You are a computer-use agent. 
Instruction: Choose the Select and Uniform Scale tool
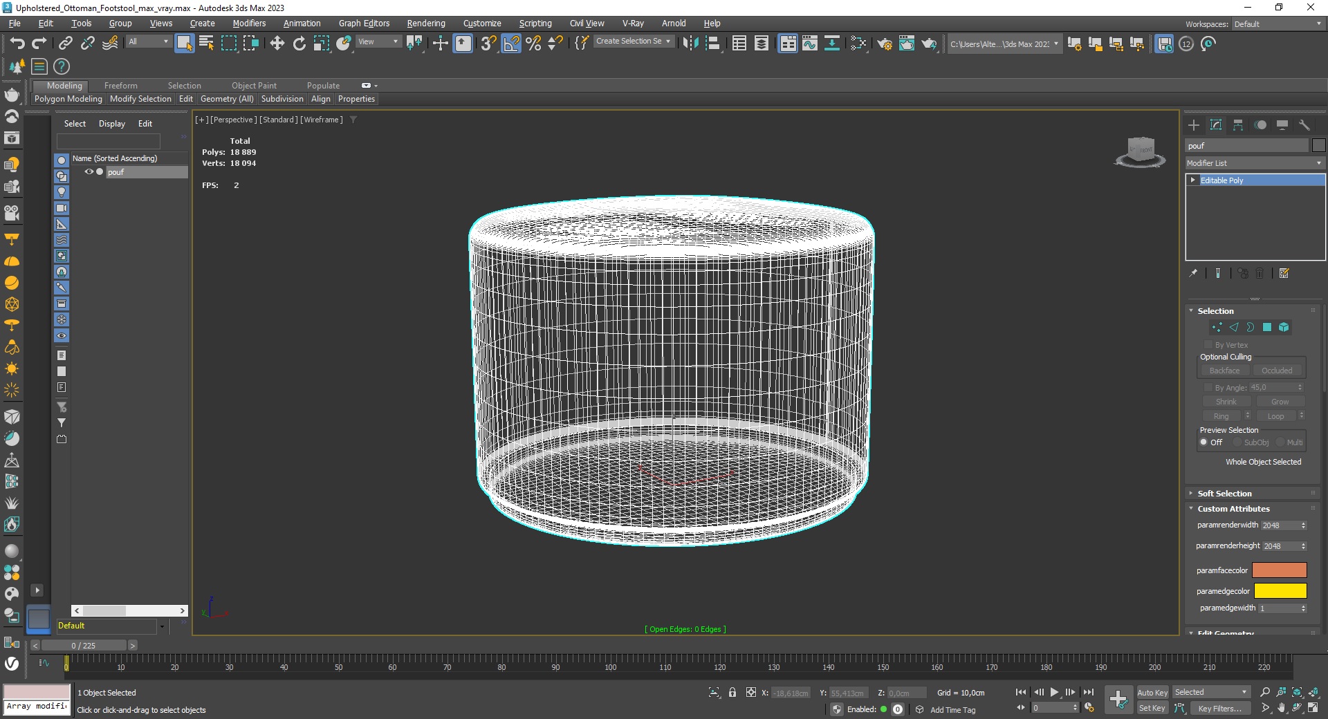point(321,44)
